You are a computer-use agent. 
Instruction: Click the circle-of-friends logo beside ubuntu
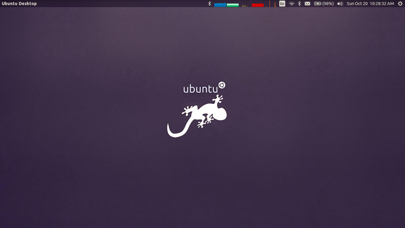[222, 85]
